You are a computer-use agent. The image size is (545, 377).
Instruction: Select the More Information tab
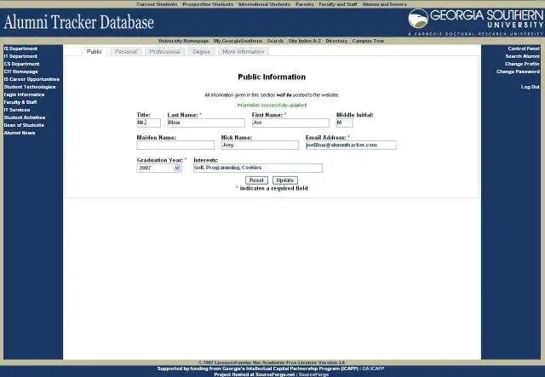(244, 52)
